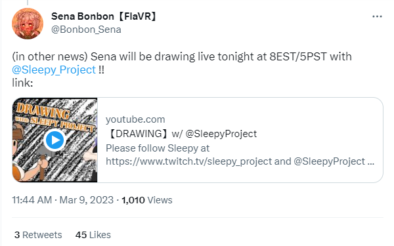394x246 pixels.
Task: Open the Sena Bonbon【FlaVR】 display name
Action: pos(104,16)
